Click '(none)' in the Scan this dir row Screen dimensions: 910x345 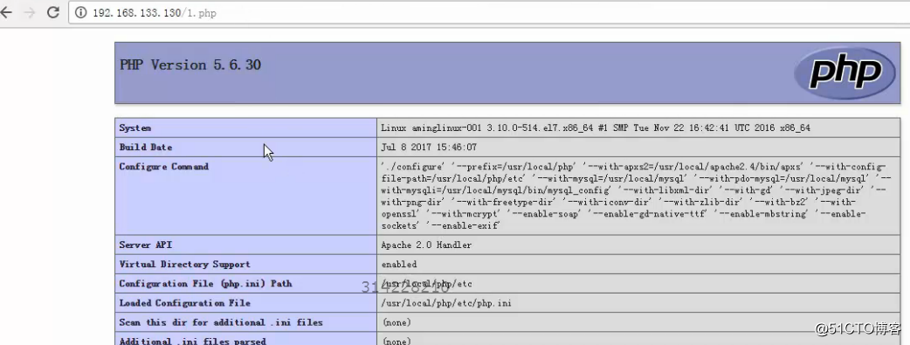coord(396,322)
